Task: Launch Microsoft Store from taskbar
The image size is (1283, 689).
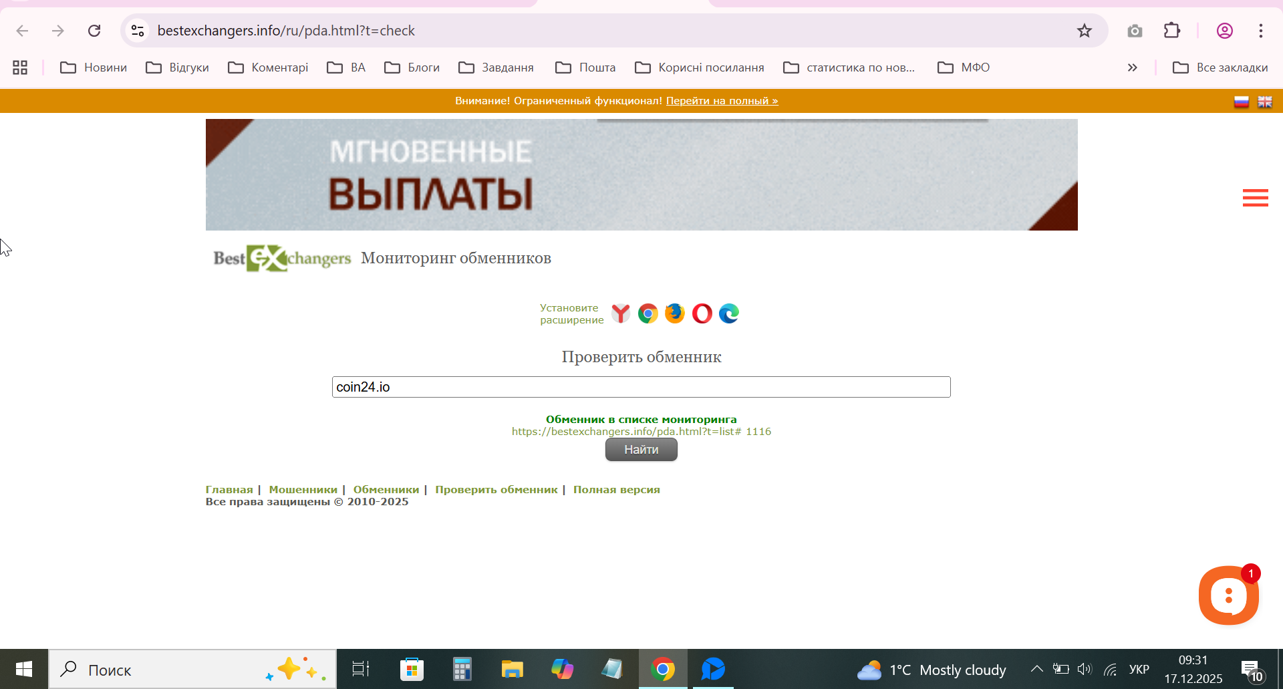Action: point(412,669)
